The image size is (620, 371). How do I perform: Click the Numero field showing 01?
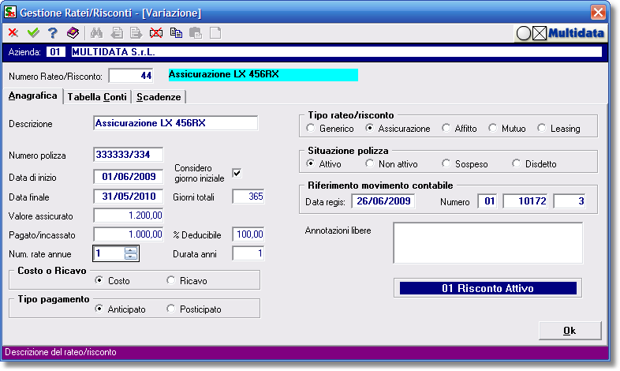[487, 201]
